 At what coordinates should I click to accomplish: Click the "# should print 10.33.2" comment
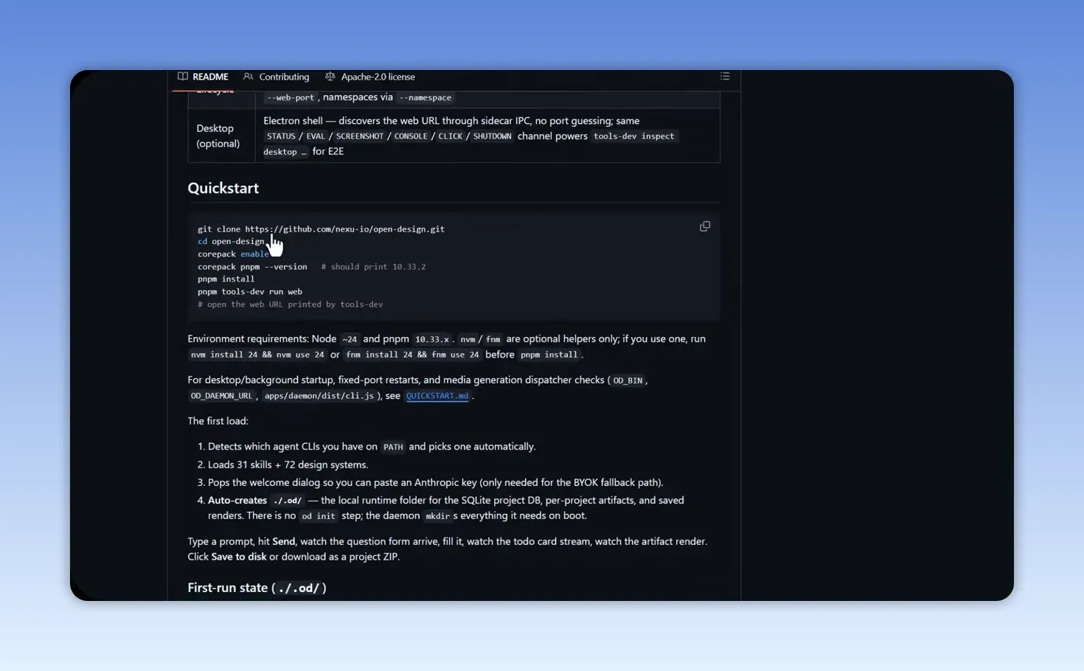click(x=373, y=267)
